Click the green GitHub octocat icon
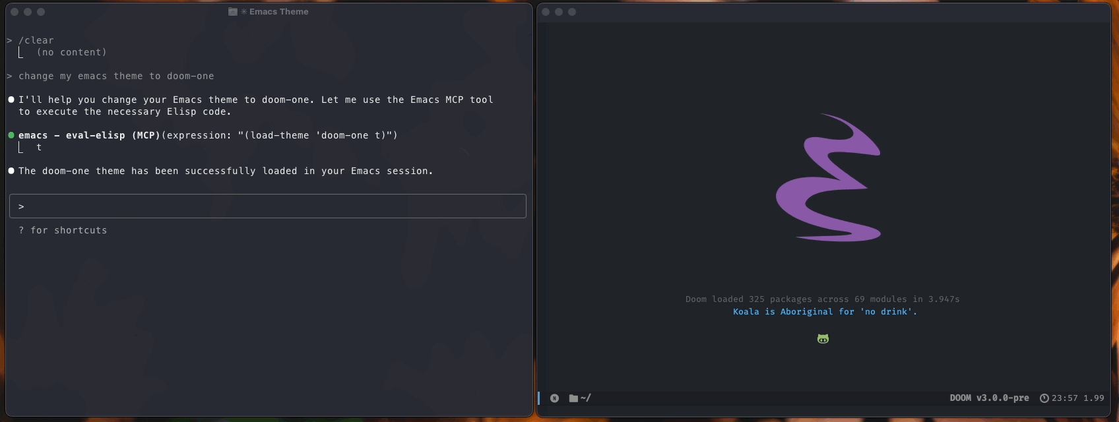1119x422 pixels. tap(823, 339)
